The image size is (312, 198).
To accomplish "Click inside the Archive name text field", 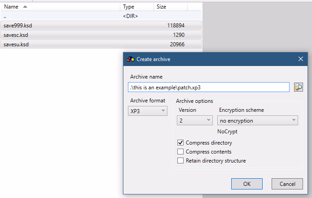I will 208,87.
